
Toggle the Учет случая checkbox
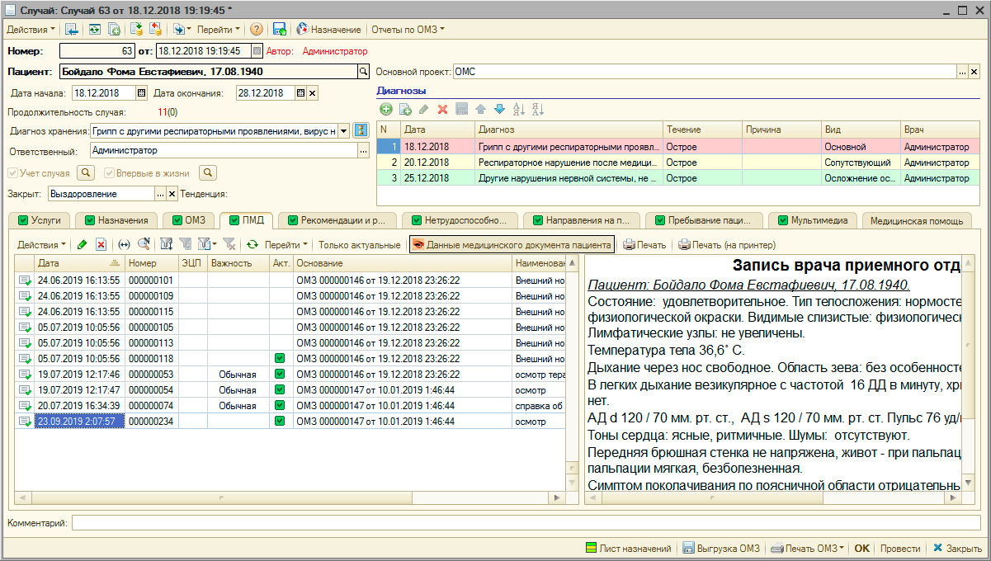tap(12, 173)
